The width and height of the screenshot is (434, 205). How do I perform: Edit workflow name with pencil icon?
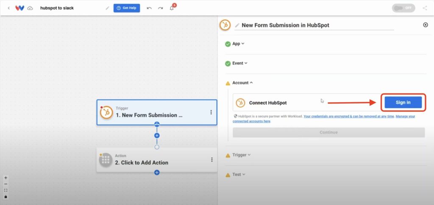pyautogui.click(x=107, y=8)
